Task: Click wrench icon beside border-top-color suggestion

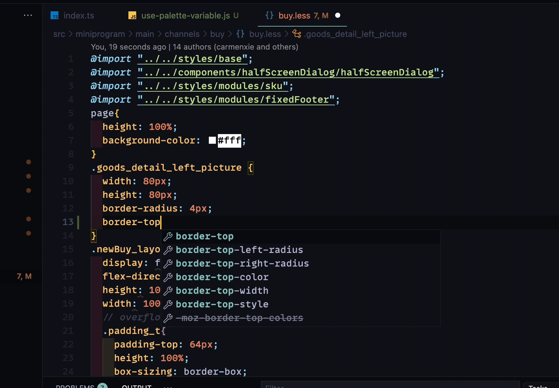Action: (168, 277)
